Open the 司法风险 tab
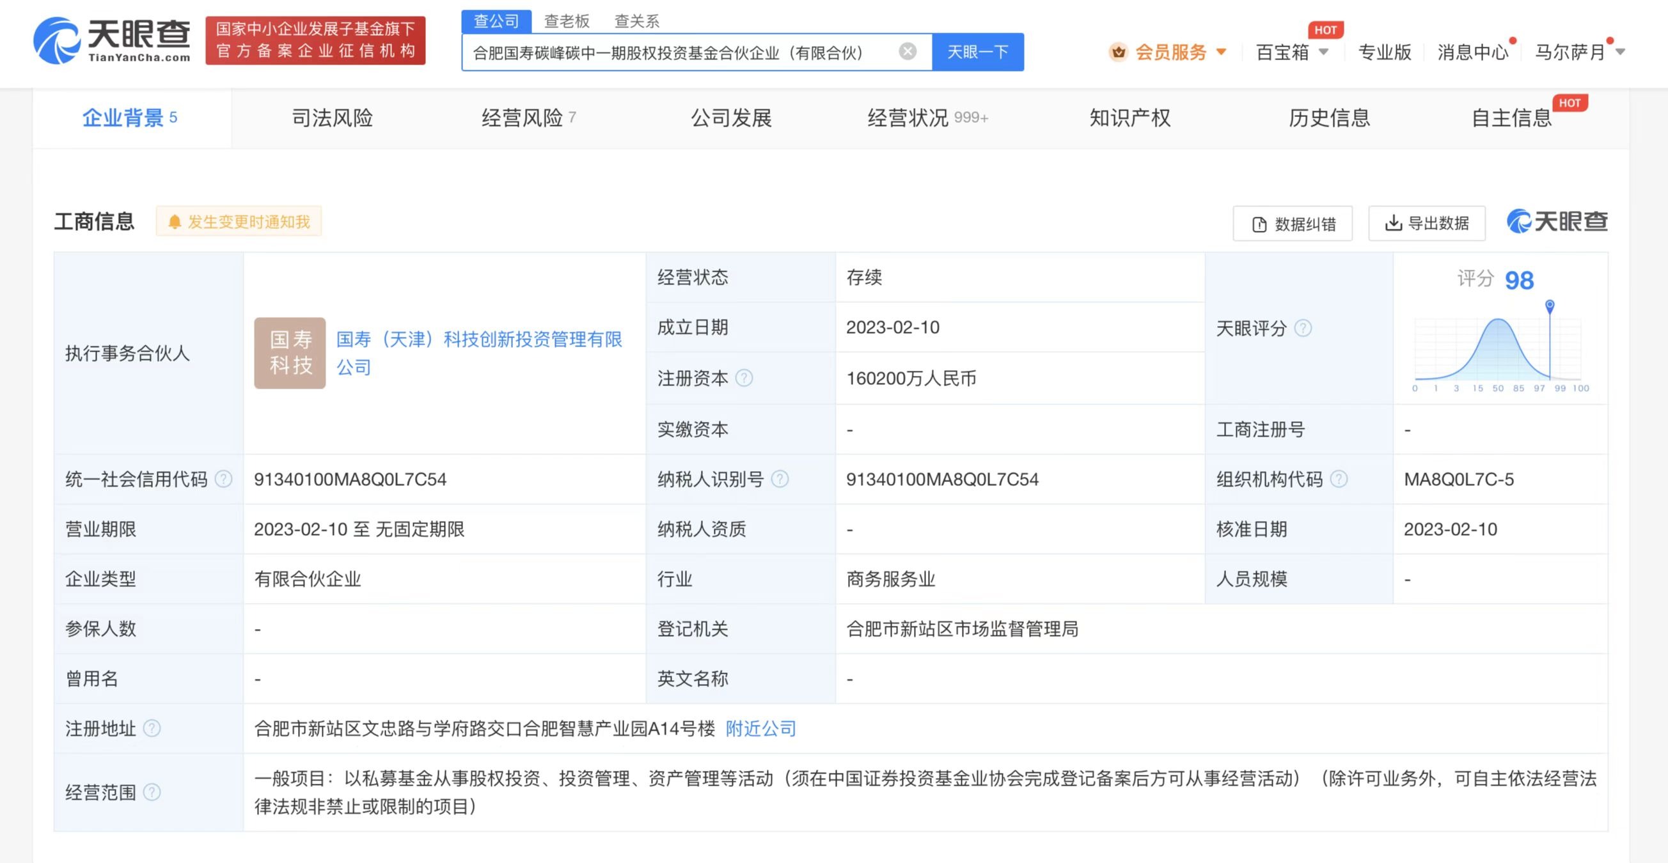 pyautogui.click(x=333, y=118)
